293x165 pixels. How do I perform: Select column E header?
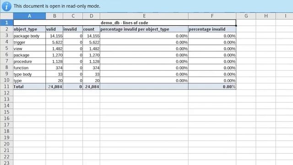click(144, 16)
